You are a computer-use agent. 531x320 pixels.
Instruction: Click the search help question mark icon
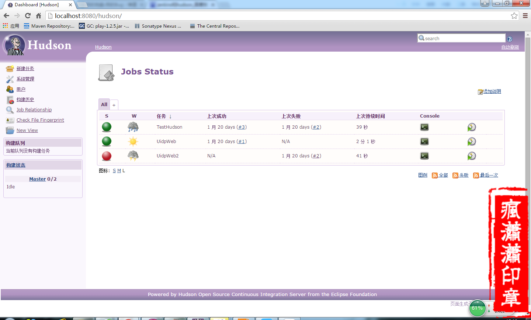click(510, 39)
